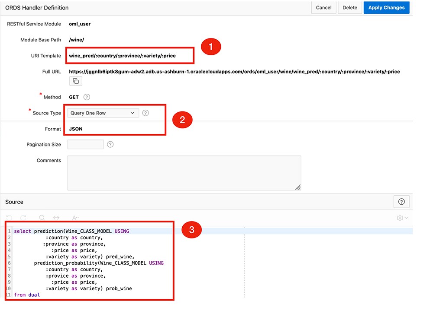Open the Source Type dropdown
Viewport: 433px width, 311px height.
click(132, 113)
